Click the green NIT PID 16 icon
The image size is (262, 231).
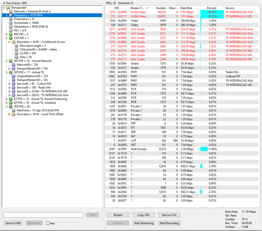(11, 61)
